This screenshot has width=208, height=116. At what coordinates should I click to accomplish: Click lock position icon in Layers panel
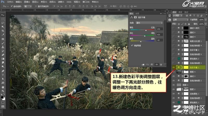pos(185,24)
